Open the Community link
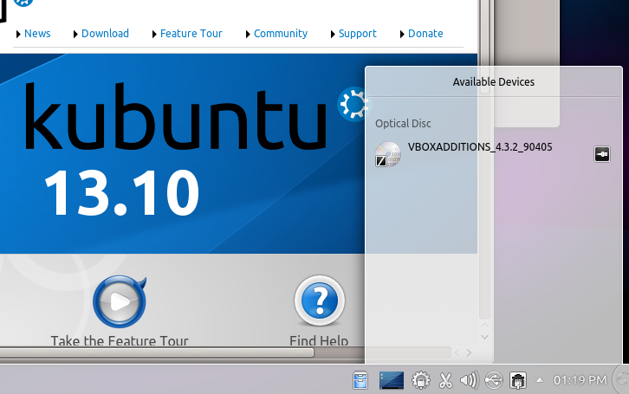 point(281,34)
